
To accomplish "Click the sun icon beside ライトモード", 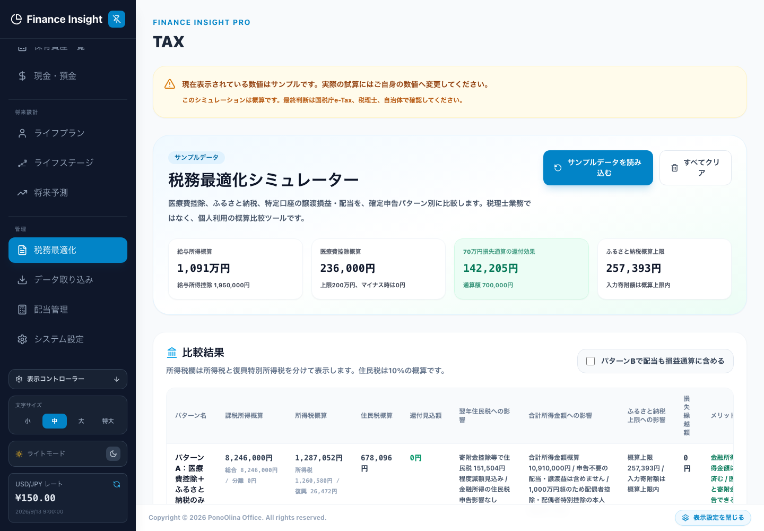I will 19,454.
